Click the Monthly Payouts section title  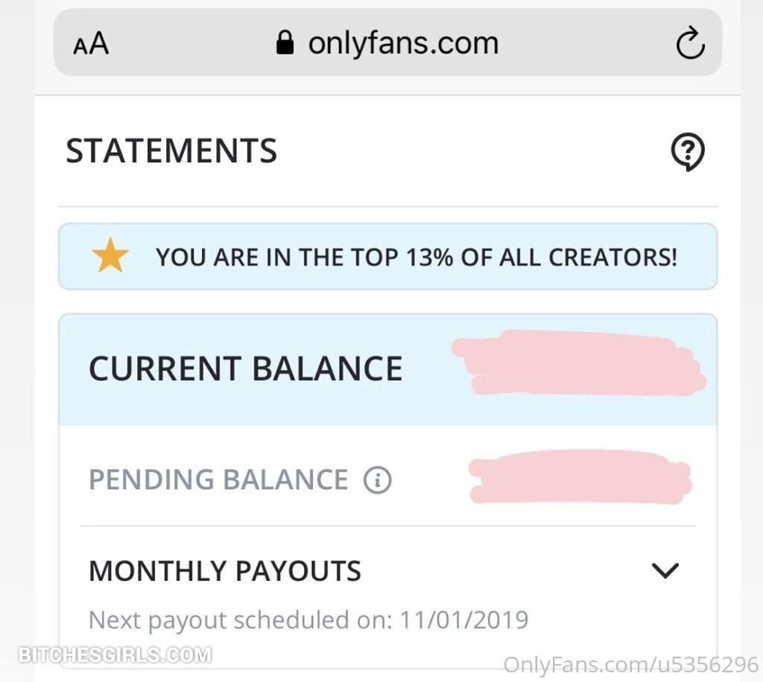[x=225, y=571]
